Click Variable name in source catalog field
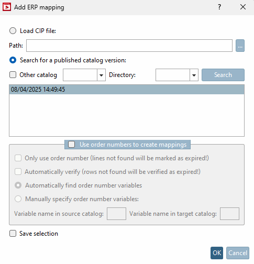This screenshot has height=264, width=254. (116, 214)
